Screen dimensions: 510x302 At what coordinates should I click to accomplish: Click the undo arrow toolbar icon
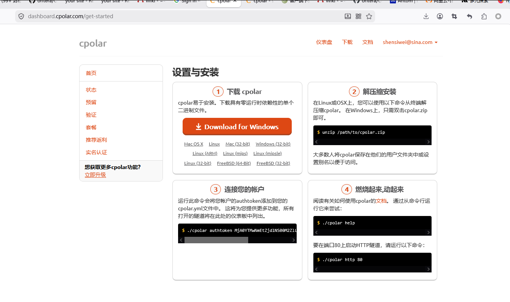(x=469, y=16)
